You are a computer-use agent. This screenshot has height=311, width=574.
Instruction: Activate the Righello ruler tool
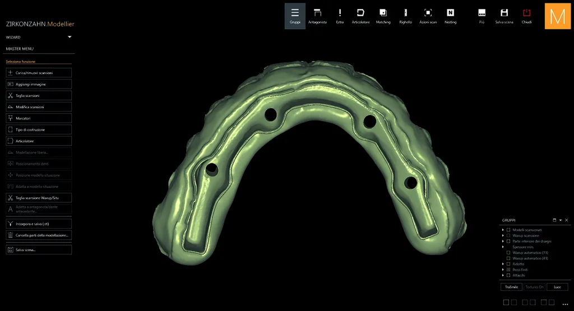pos(405,16)
